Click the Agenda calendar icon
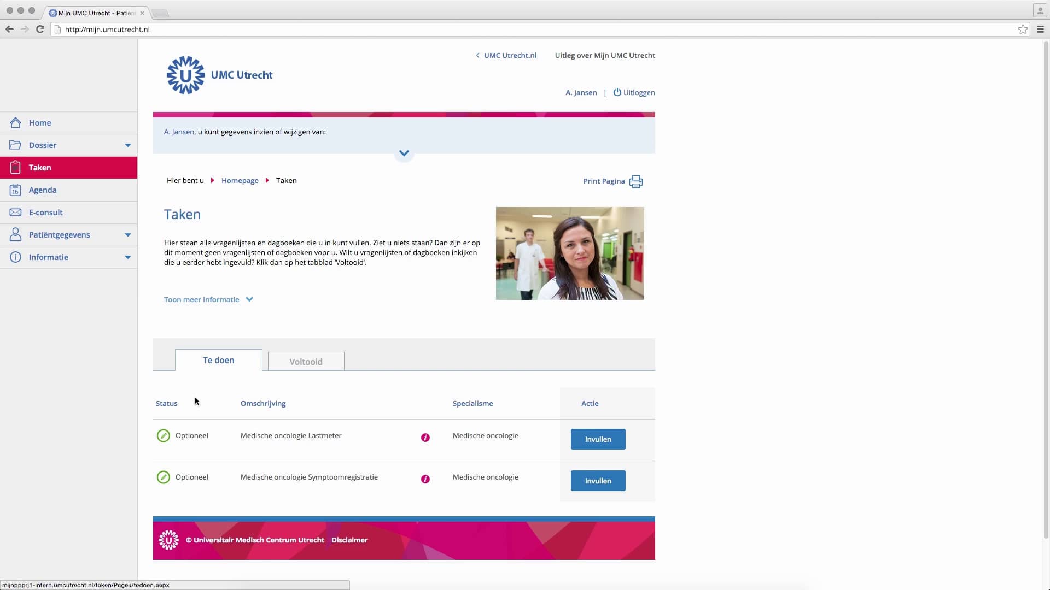This screenshot has width=1050, height=590. click(15, 190)
